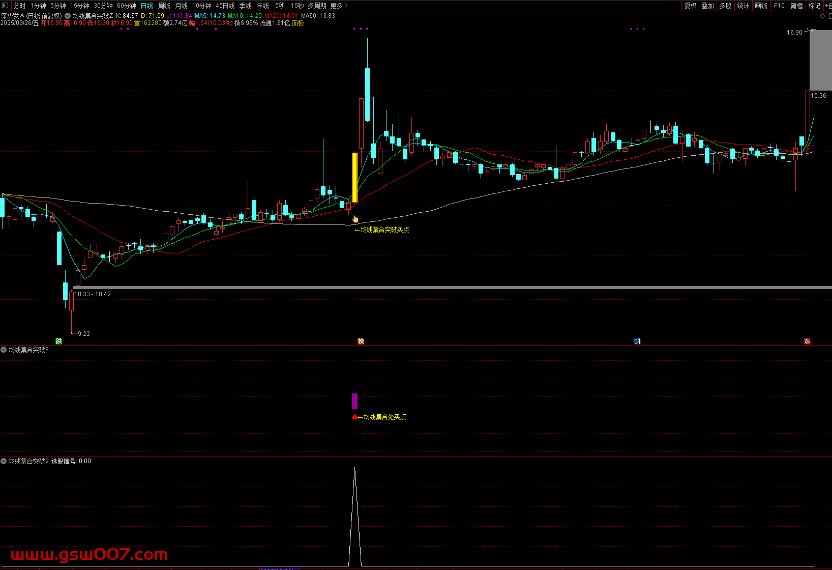Expand 更多 > period options
Screen dimensions: 832x570
pyautogui.click(x=339, y=6)
